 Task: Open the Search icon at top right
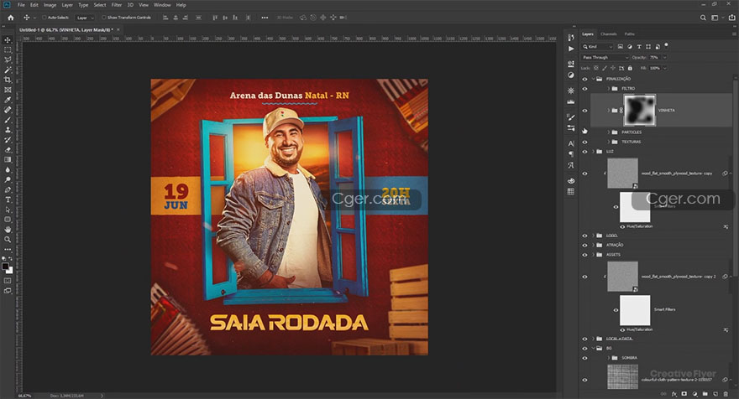pos(703,18)
